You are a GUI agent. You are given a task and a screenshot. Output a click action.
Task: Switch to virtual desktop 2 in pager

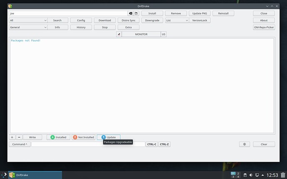(x=238, y=173)
